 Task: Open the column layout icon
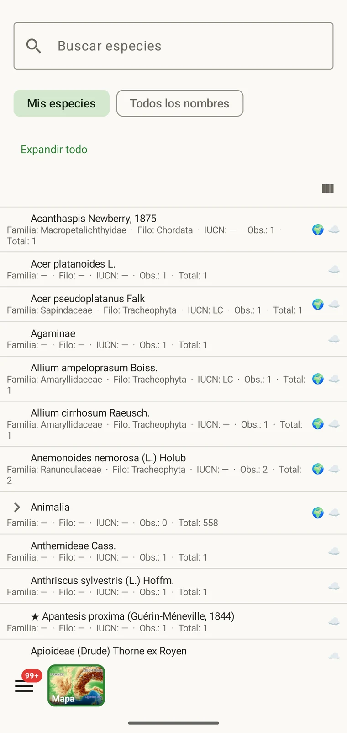point(328,188)
